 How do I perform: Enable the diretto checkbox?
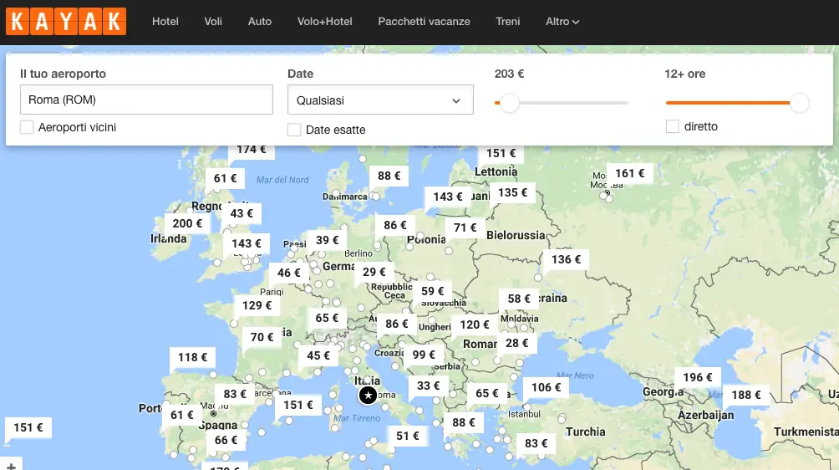673,126
